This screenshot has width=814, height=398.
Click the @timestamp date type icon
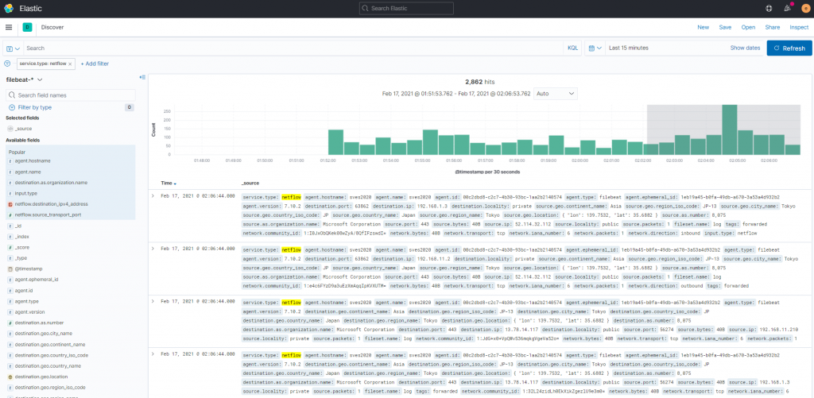coord(10,269)
